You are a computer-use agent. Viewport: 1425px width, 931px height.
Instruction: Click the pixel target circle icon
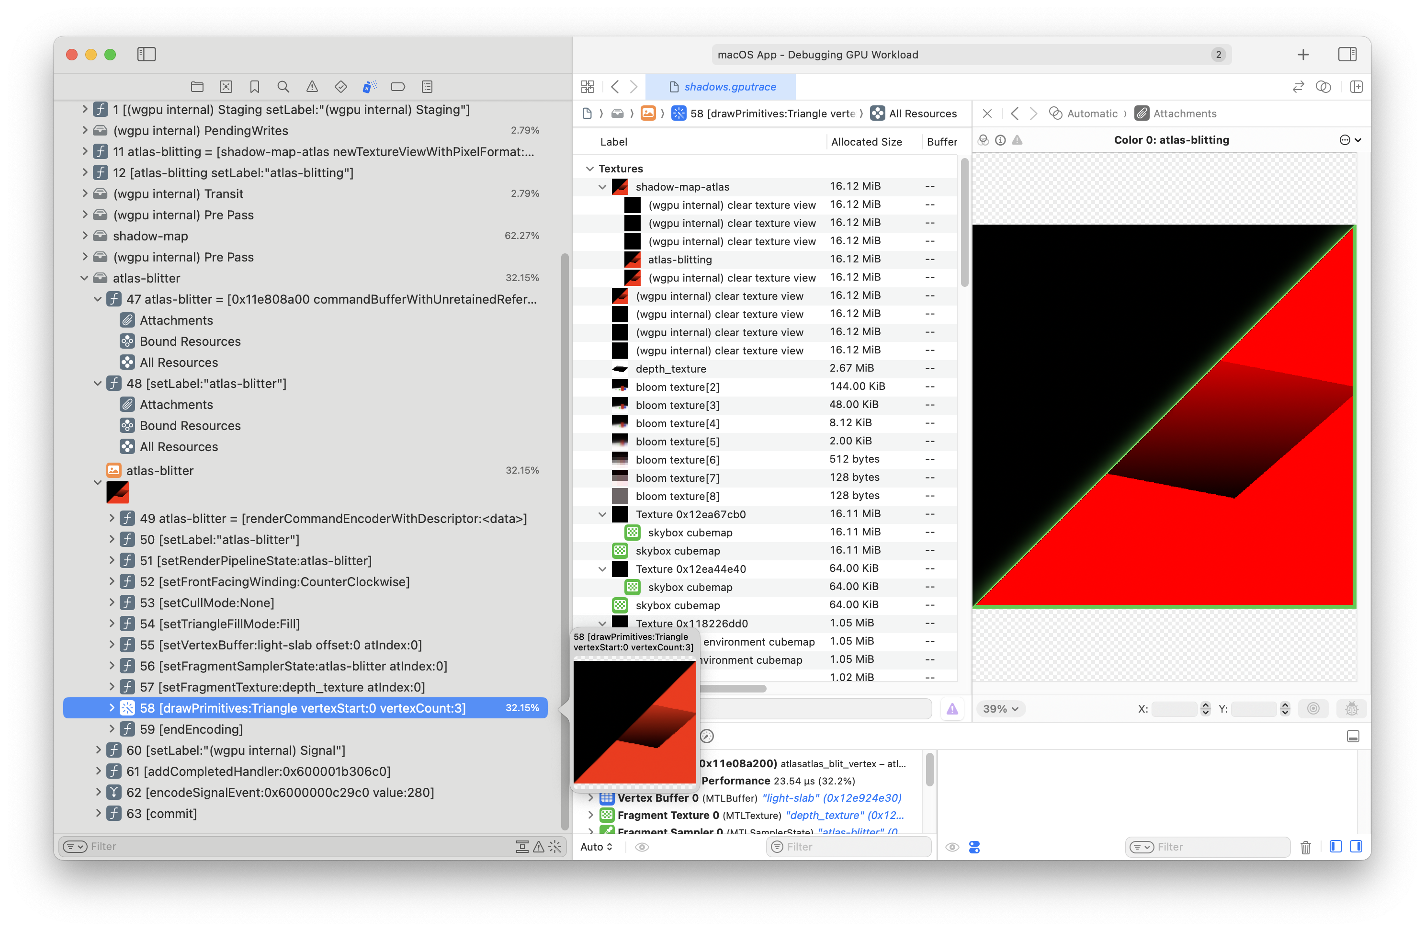pos(1313,709)
